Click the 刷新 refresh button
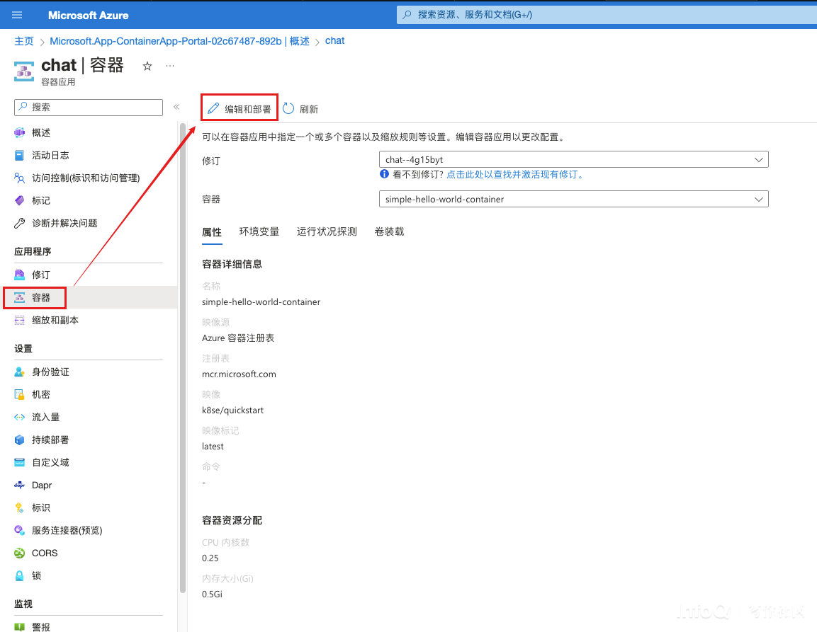The image size is (817, 632). click(300, 109)
